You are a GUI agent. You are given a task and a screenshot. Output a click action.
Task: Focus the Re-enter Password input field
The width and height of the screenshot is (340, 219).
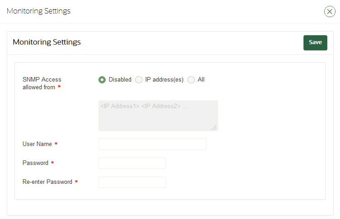[x=132, y=182]
